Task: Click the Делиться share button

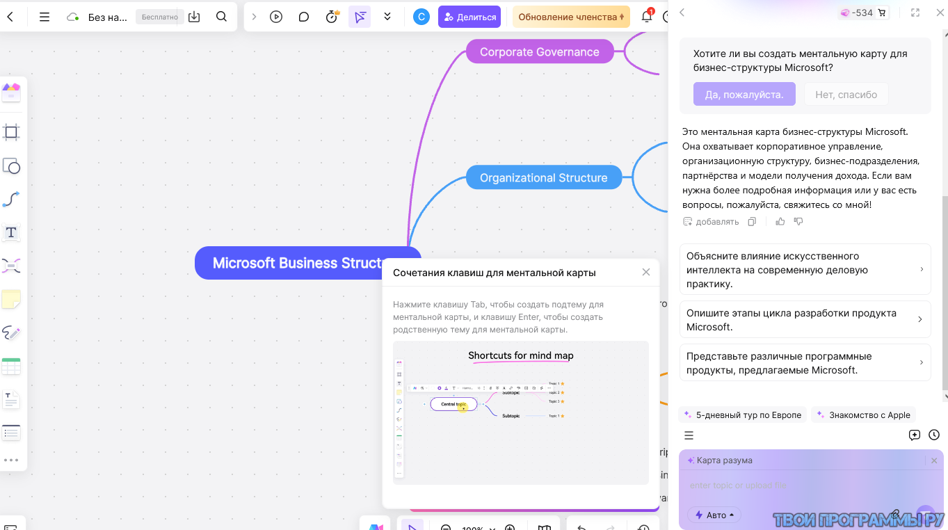Action: click(470, 17)
